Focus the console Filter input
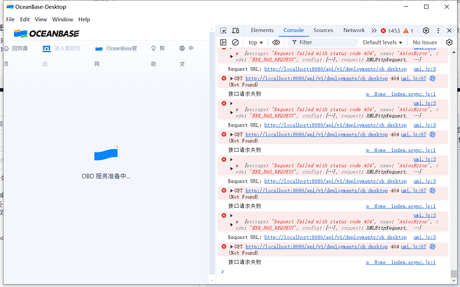460x287 pixels. coord(323,43)
